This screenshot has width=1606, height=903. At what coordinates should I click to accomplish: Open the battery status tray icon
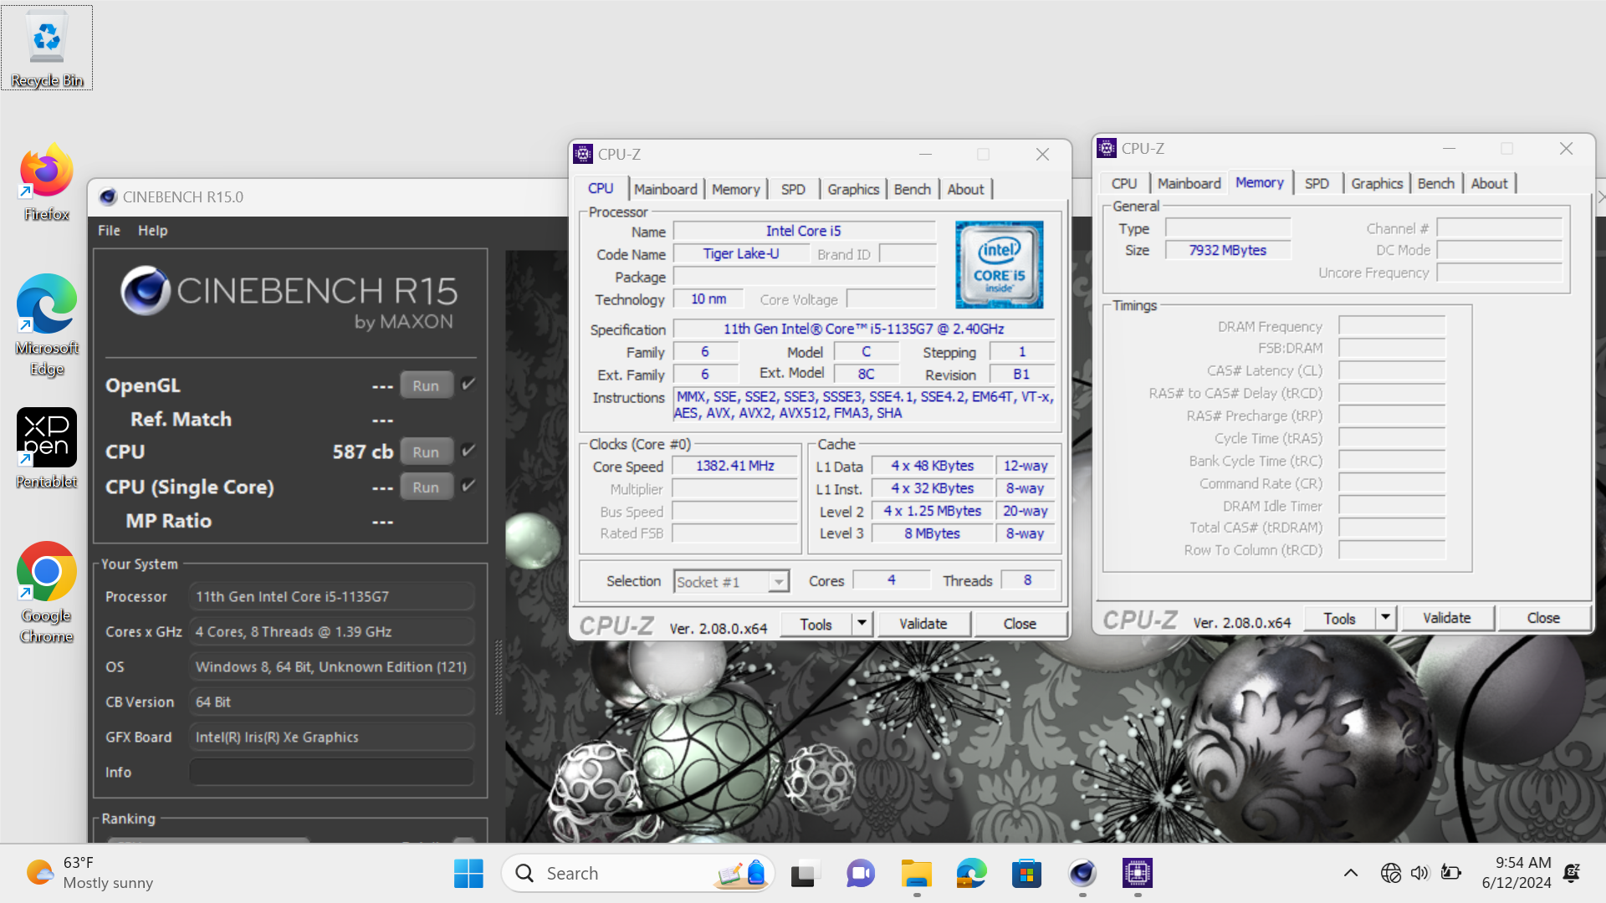point(1450,873)
